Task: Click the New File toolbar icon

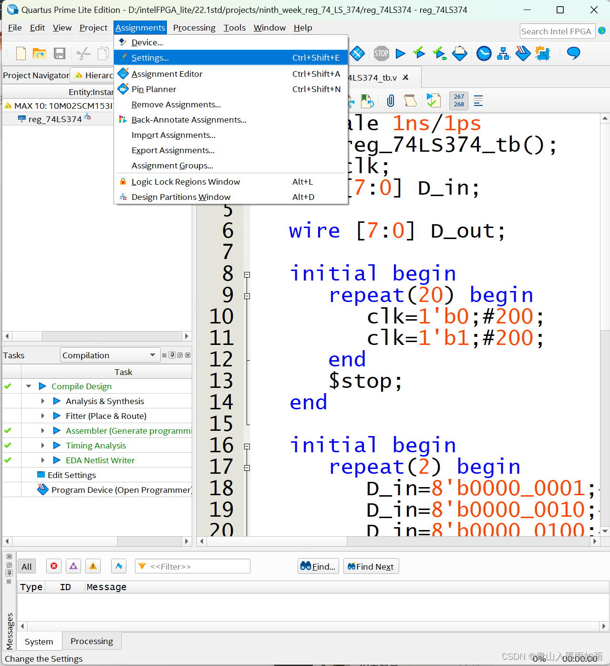Action: click(x=21, y=53)
